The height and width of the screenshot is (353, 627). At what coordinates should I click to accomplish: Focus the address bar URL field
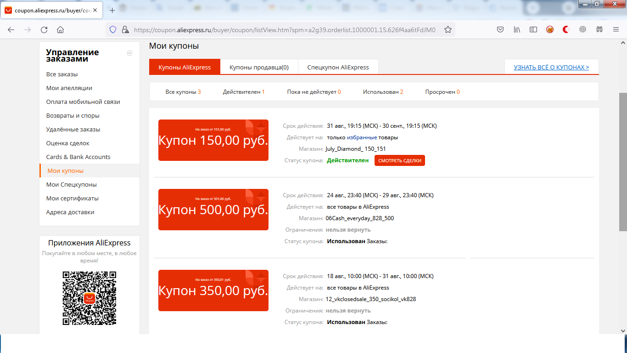[x=285, y=30]
